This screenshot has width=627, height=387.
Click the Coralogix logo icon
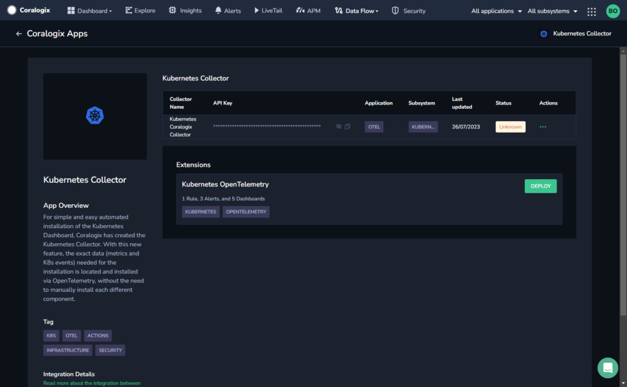[x=12, y=10]
